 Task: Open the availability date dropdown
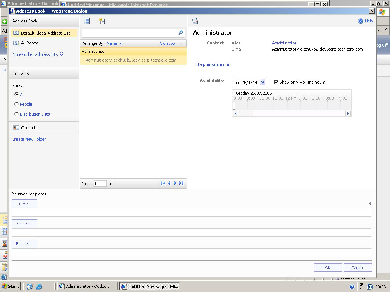(x=263, y=82)
